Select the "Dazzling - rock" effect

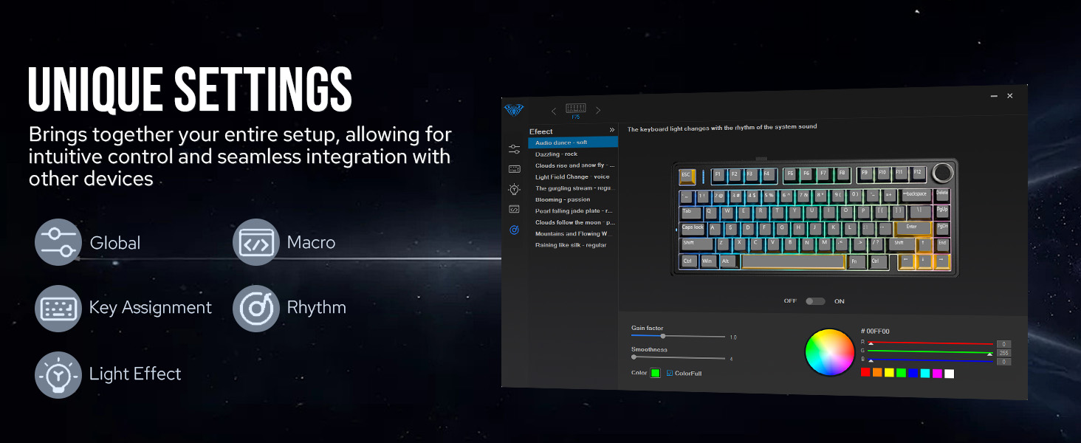pyautogui.click(x=557, y=154)
